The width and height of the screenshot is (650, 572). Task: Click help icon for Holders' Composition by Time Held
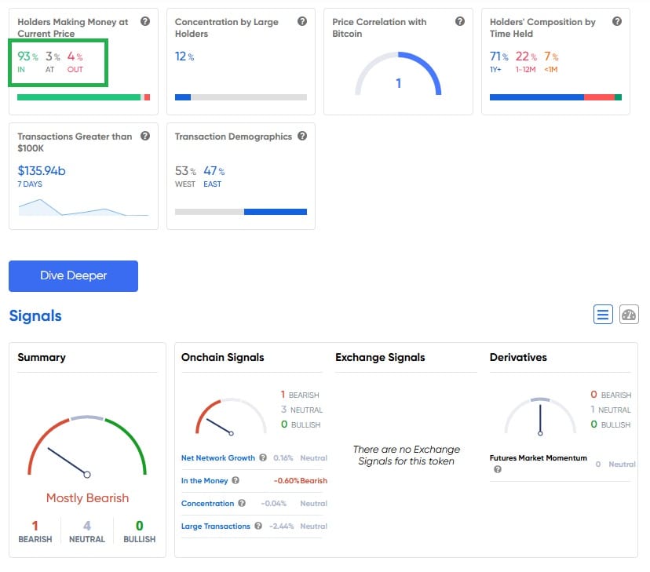point(617,22)
